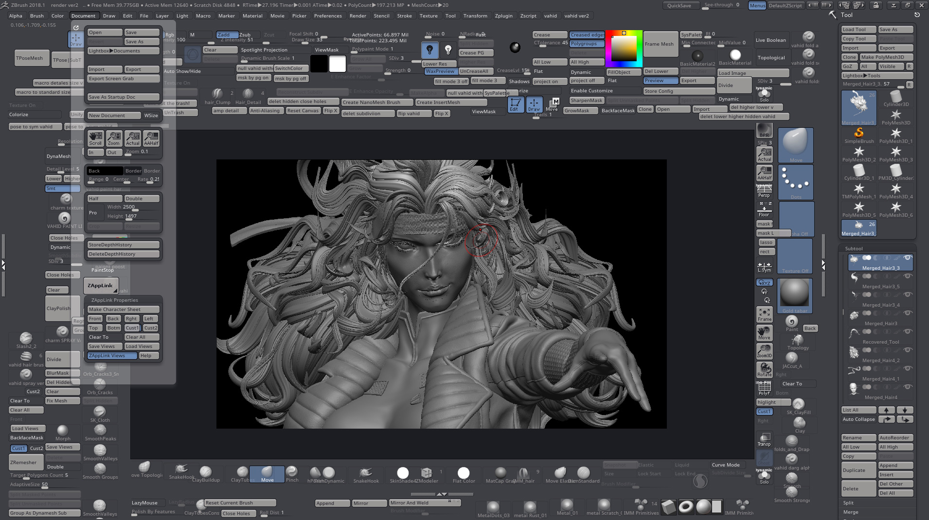Screen dimensions: 929x520
Task: Select the Cylinder3D tool thumbnail
Action: coord(896,99)
